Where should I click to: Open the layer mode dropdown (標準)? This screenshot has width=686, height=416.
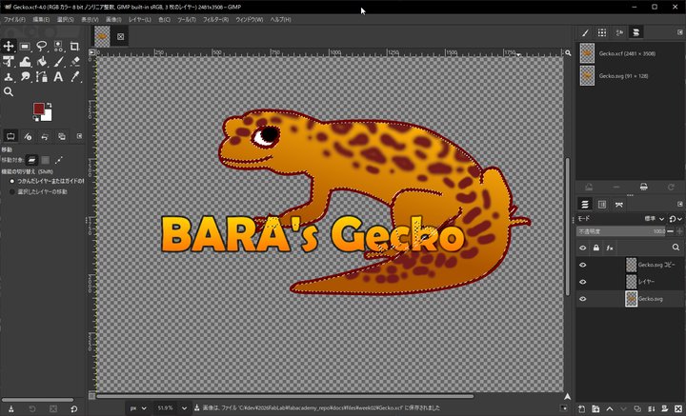point(654,219)
